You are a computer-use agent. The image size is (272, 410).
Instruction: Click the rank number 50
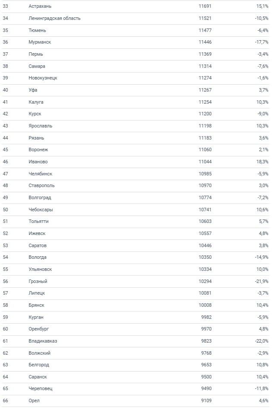5,210
